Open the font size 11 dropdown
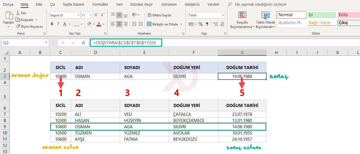 click(x=91, y=15)
